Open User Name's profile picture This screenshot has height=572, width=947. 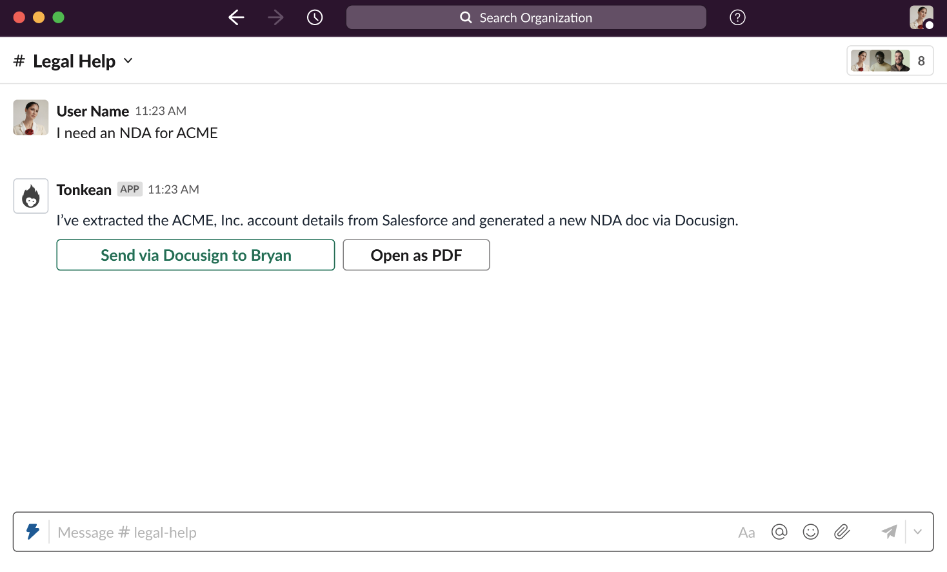(x=31, y=117)
